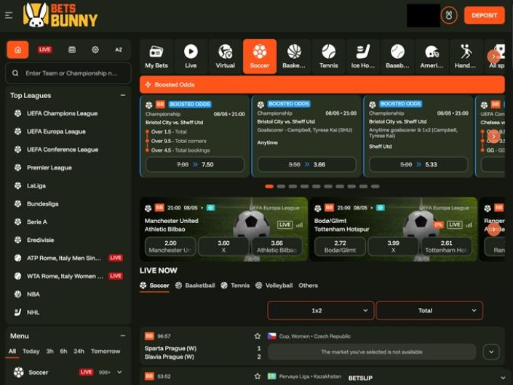Screen dimensions: 513x385
Task: Select the Baseball category
Action: click(x=397, y=57)
